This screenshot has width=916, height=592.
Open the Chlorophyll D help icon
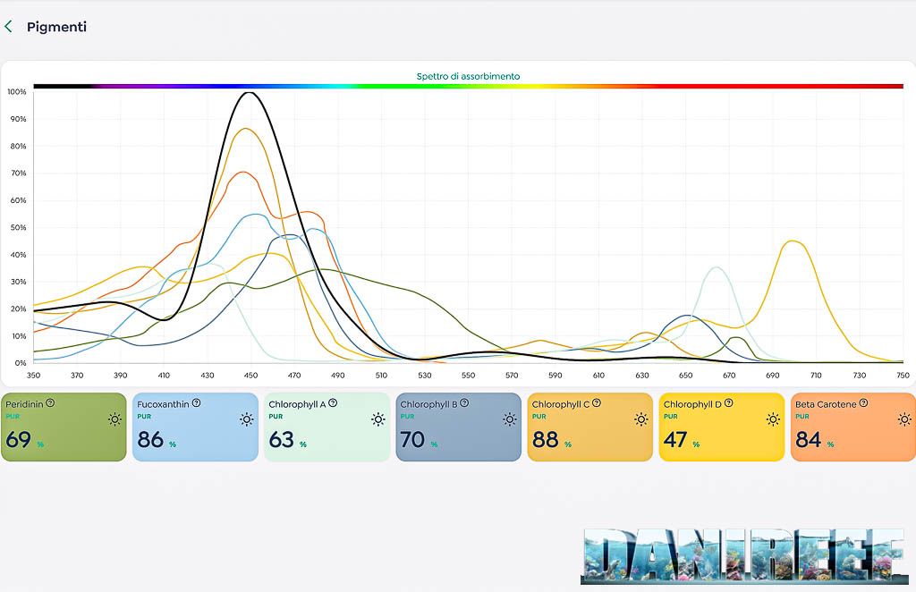pos(729,403)
